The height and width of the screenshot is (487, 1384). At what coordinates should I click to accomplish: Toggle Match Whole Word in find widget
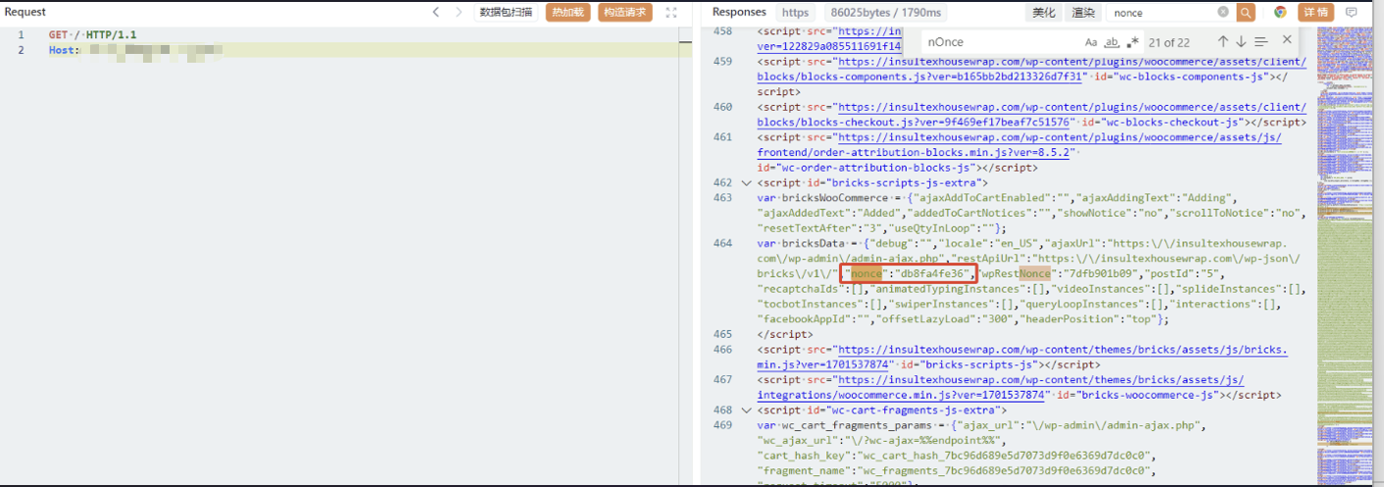pyautogui.click(x=1112, y=42)
